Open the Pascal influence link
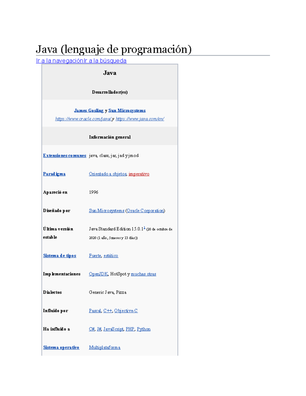This screenshot has width=306, height=396. point(95,311)
